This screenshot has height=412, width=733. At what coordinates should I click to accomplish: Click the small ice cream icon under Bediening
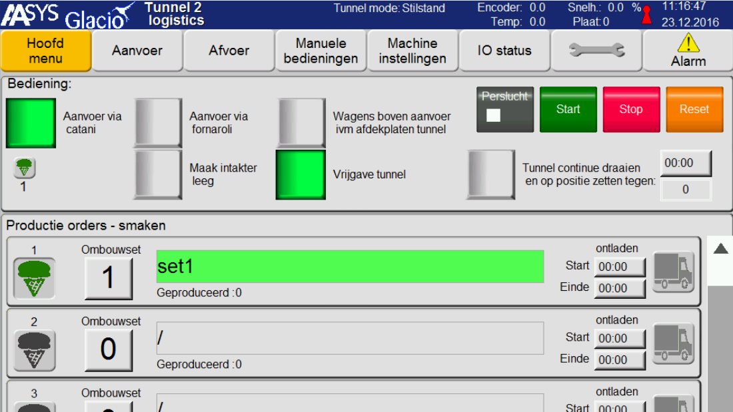[x=24, y=168]
